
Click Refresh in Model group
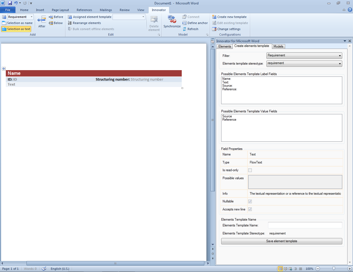point(190,29)
